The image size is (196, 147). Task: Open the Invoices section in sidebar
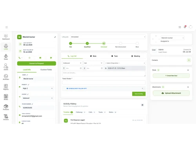tap(6, 117)
